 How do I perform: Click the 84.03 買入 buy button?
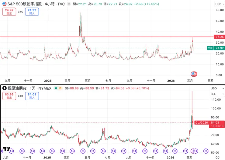32,96
